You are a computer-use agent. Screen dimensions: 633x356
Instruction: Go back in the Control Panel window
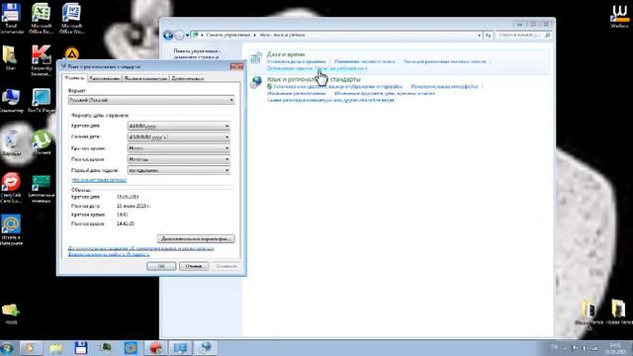point(168,36)
